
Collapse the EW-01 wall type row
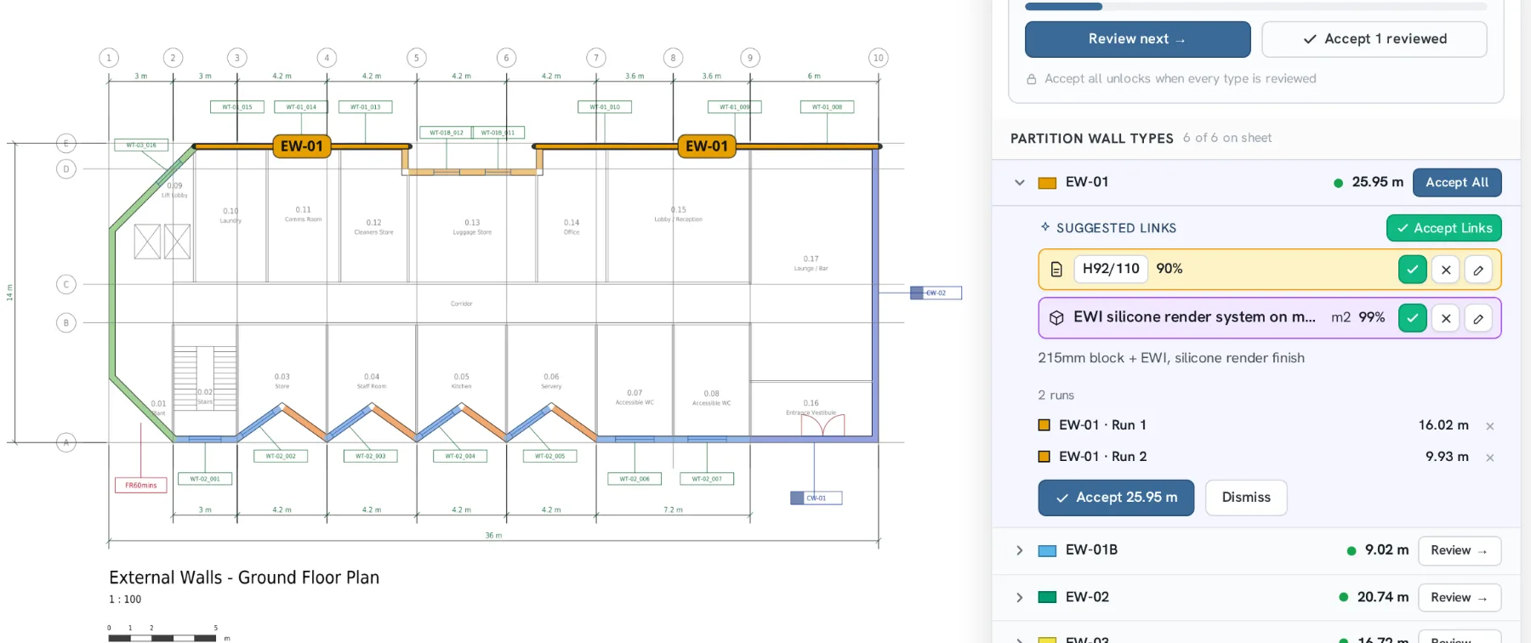point(1020,182)
